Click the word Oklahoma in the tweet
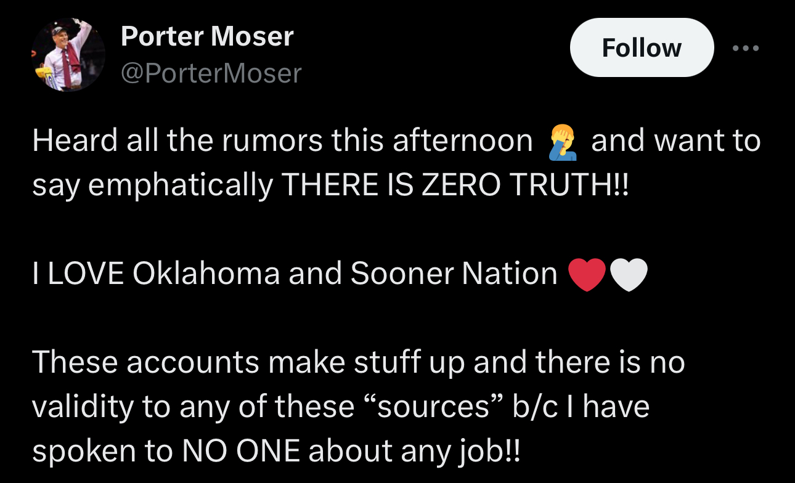The image size is (795, 483). click(x=206, y=274)
